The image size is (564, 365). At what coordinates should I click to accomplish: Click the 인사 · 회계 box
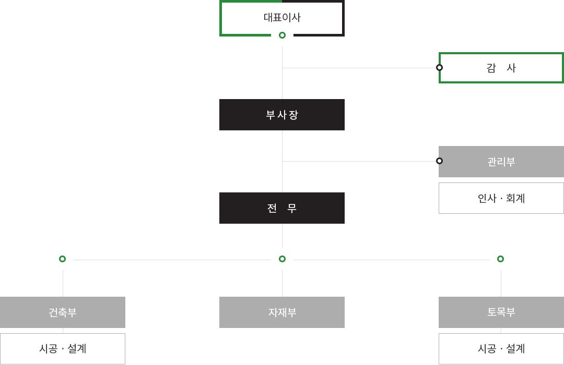501,198
